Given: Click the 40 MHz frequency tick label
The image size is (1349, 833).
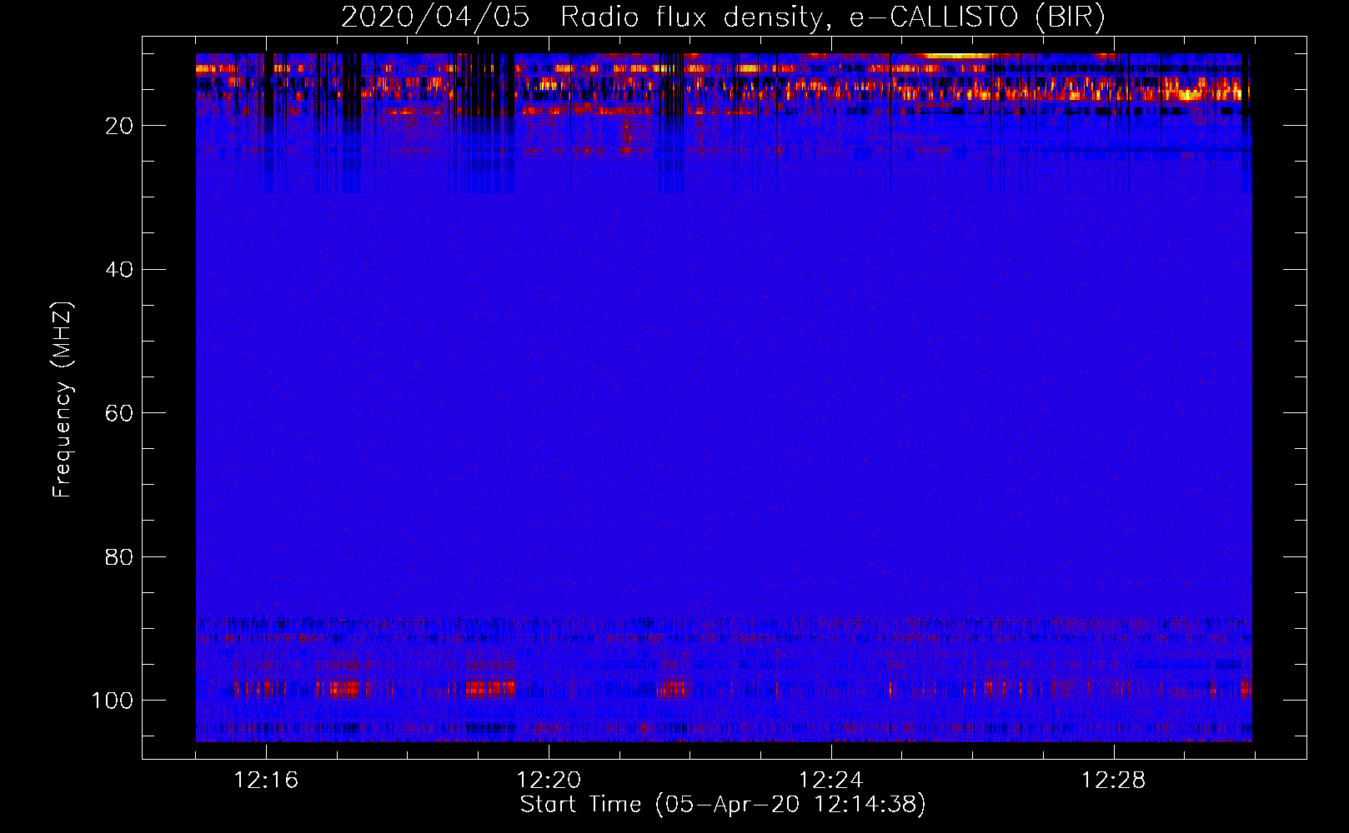Looking at the screenshot, I should (x=119, y=270).
